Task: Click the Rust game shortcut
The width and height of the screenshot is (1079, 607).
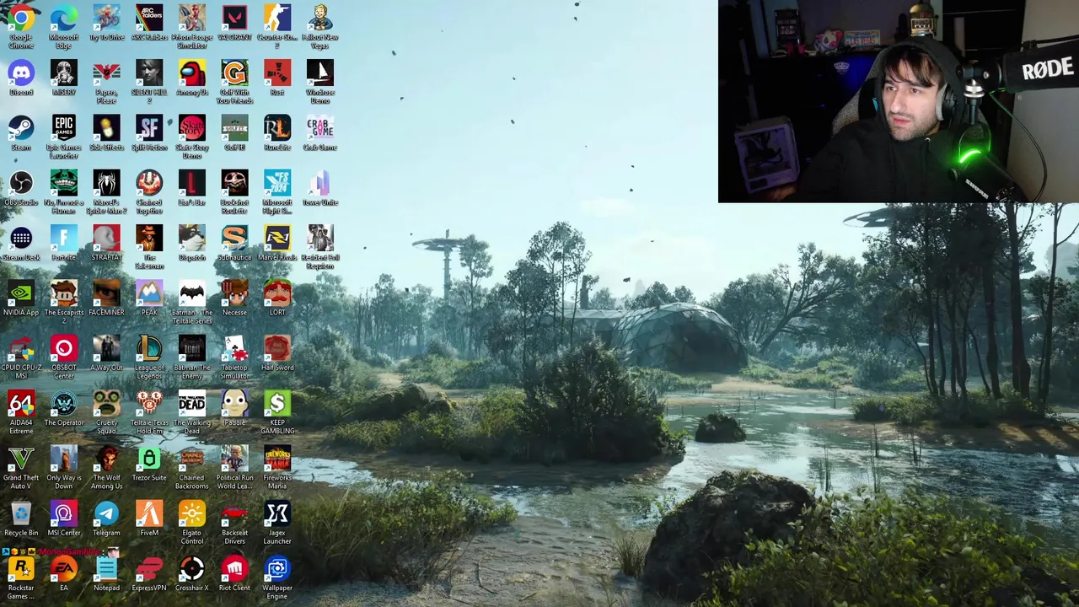Action: point(277,73)
